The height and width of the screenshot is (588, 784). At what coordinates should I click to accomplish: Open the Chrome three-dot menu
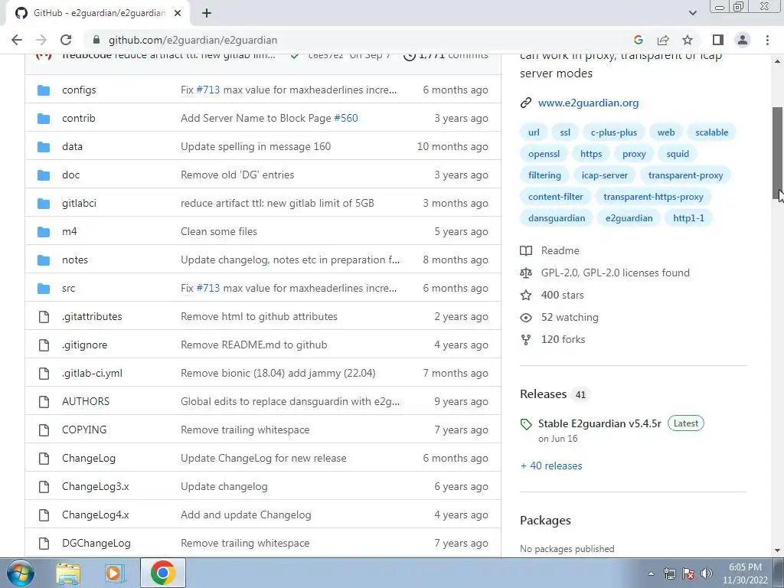[767, 40]
